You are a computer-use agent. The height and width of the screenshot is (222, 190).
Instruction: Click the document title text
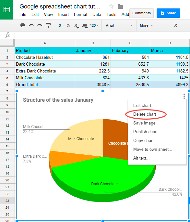[x=60, y=7]
